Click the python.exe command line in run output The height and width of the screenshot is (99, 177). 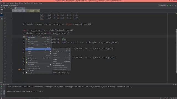[x=69, y=87]
